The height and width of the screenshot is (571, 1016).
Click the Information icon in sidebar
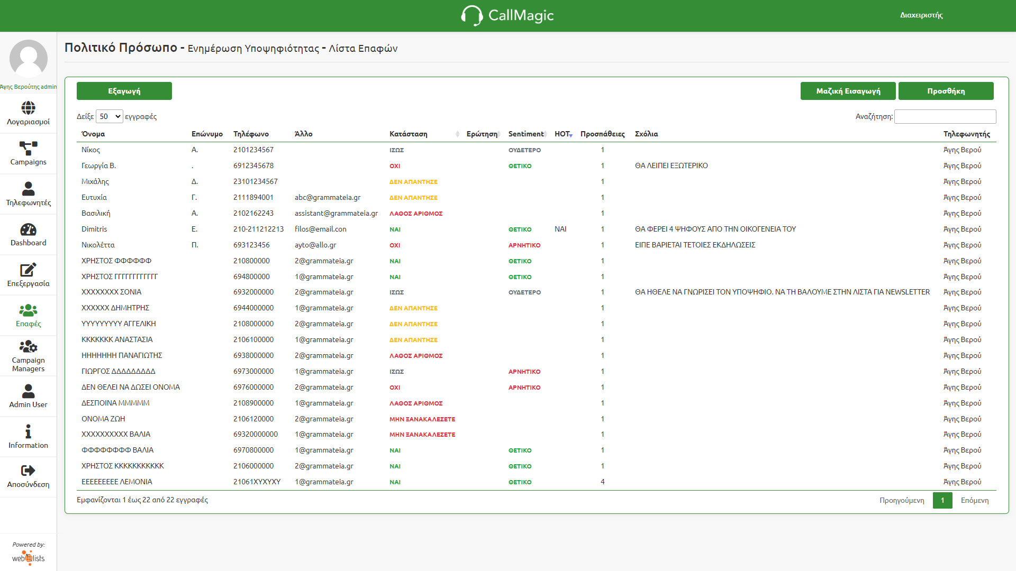[28, 431]
